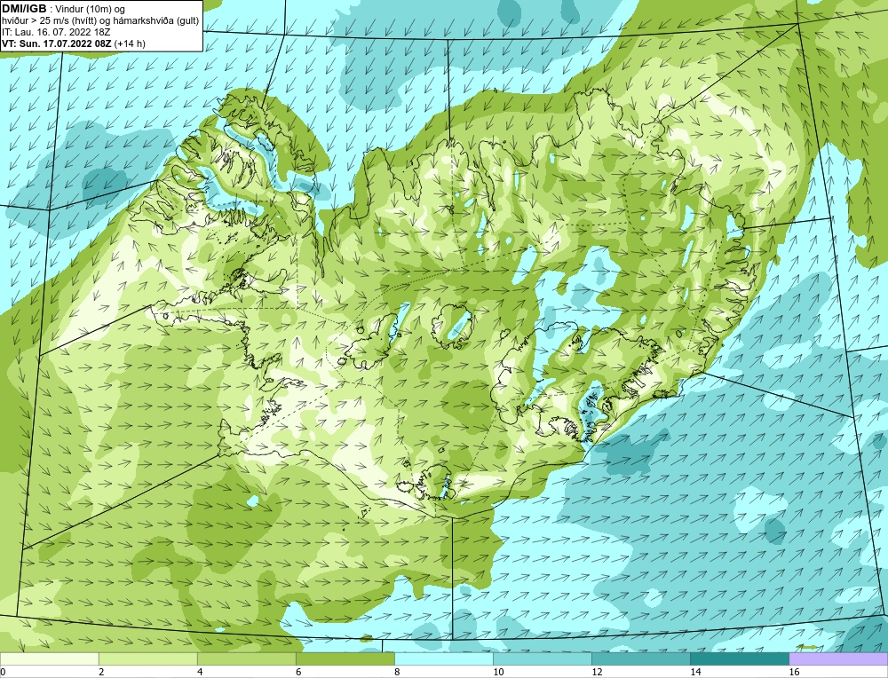Screen dimensions: 888x678
Task: Click the legend label '2'
Action: 101,672
